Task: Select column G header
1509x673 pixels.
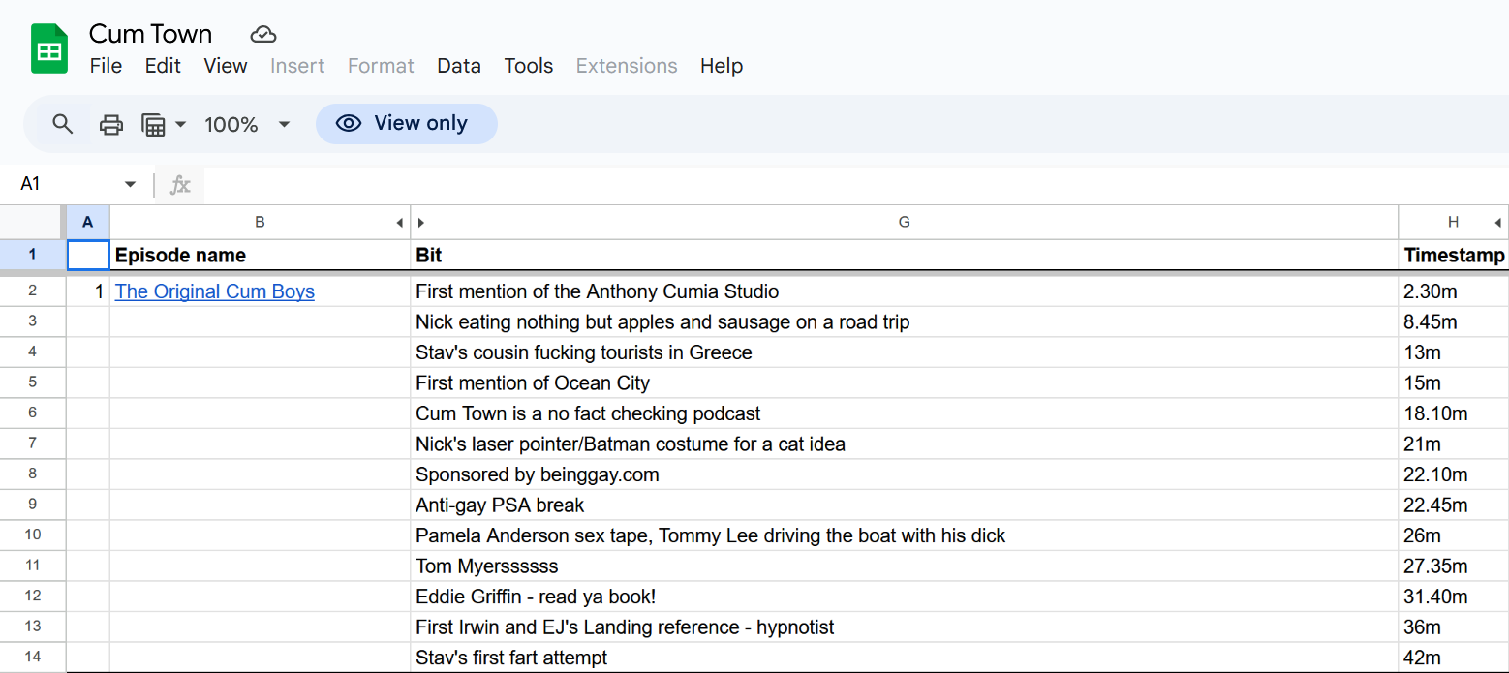Action: click(905, 223)
